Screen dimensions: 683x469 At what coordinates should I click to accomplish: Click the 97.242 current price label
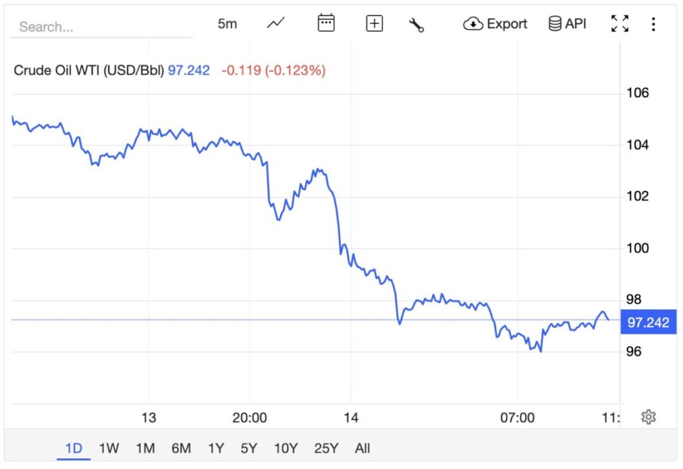click(648, 322)
